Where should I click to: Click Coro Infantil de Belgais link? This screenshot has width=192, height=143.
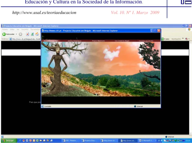[122, 41]
